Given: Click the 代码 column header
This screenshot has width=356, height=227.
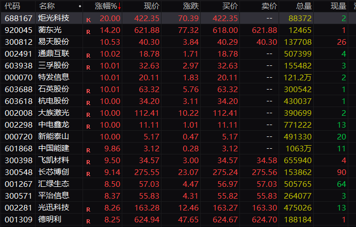Looking at the screenshot, I should (12, 6).
